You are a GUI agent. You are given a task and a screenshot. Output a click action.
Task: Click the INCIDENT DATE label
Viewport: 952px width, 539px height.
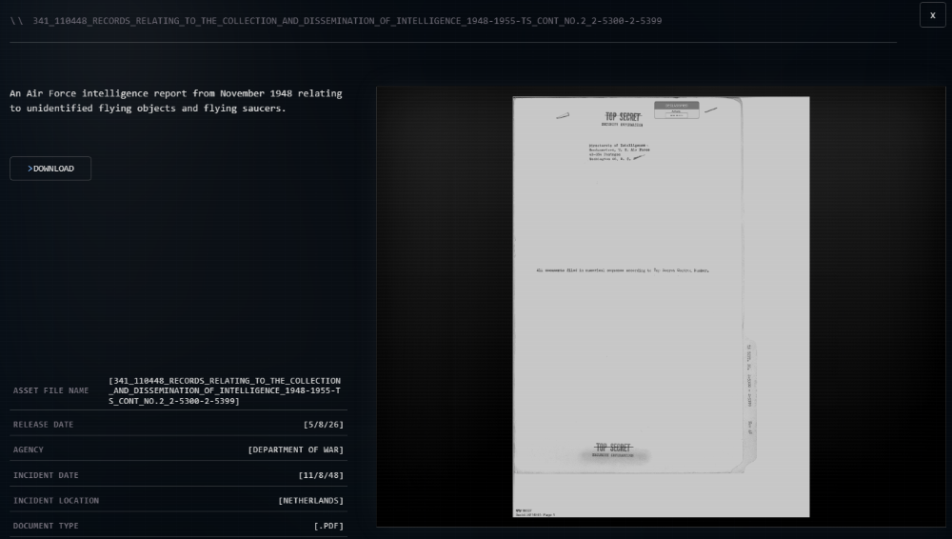point(46,475)
